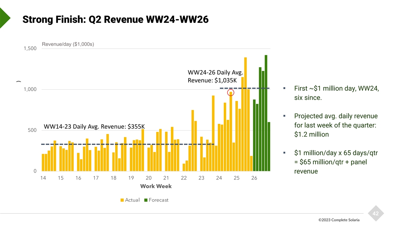Click the bullet square before '$1 million/day x 65'

[284, 153]
